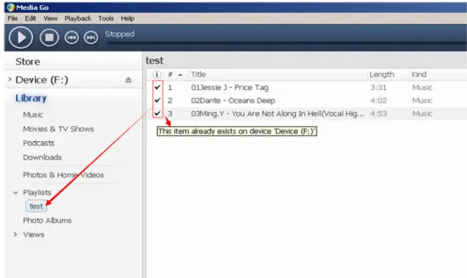Open Photos & Home Videos
Screen dimensions: 467x278
(63, 175)
